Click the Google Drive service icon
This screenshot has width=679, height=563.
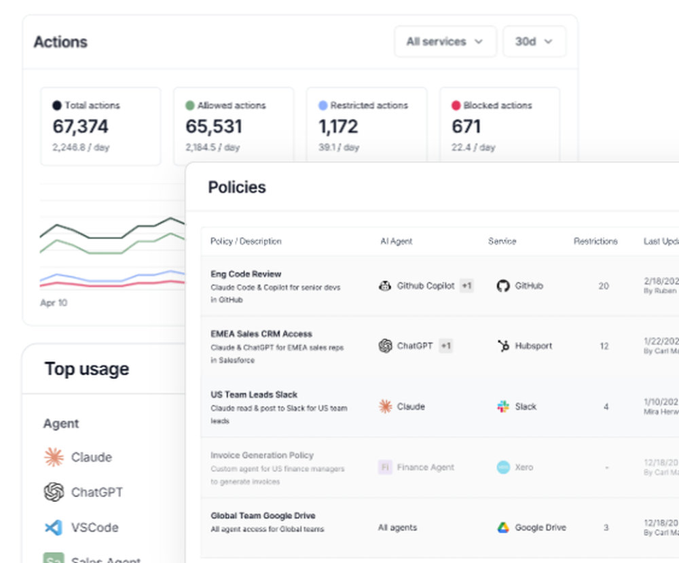click(503, 528)
